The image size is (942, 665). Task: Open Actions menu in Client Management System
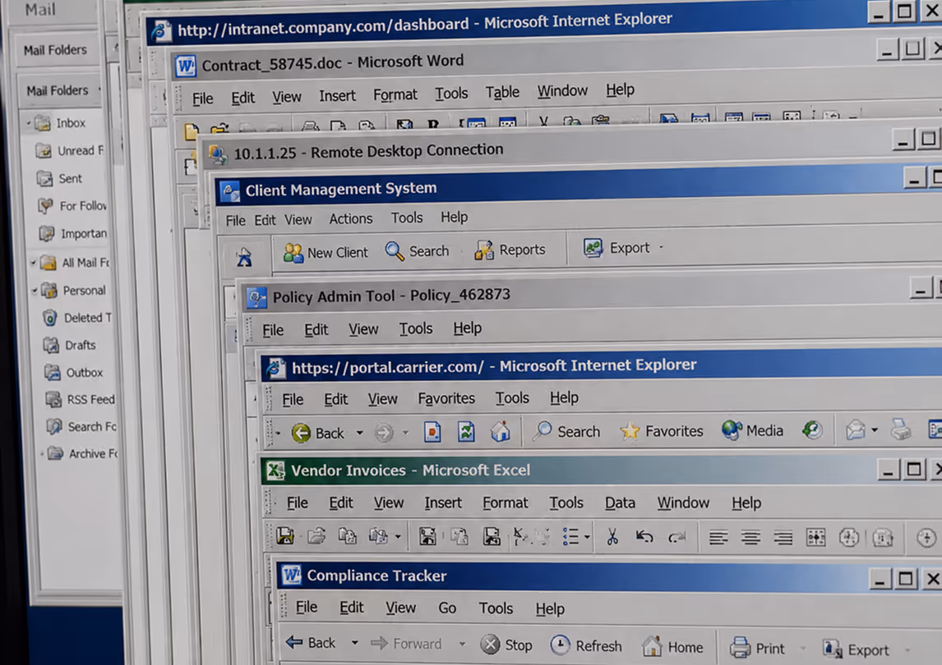[351, 219]
